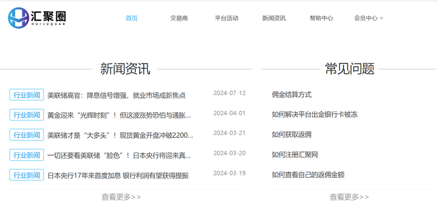Open the 首页 navigation tab
The width and height of the screenshot is (438, 205).
tap(131, 19)
